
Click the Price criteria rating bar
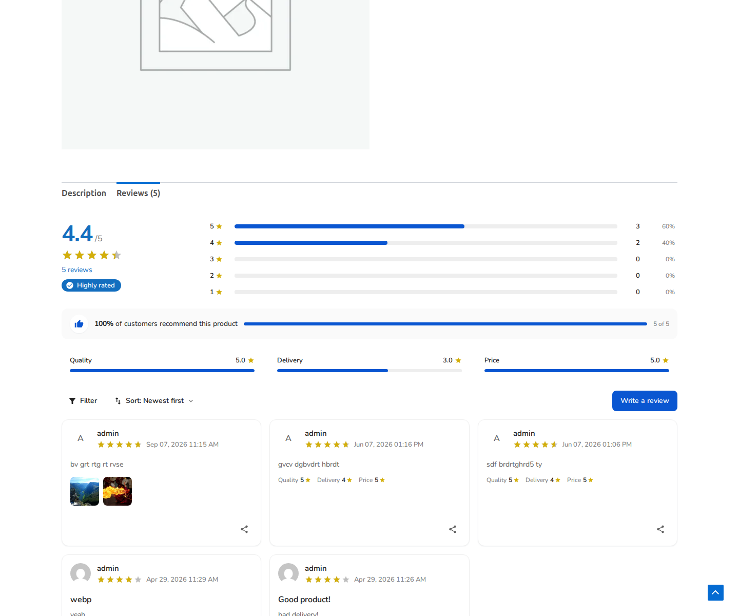click(x=577, y=371)
